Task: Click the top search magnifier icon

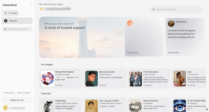Action: (154, 9)
